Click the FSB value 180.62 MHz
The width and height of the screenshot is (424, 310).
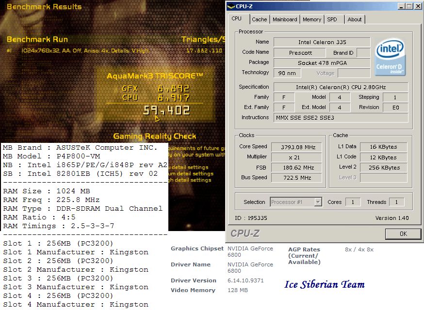[296, 168]
